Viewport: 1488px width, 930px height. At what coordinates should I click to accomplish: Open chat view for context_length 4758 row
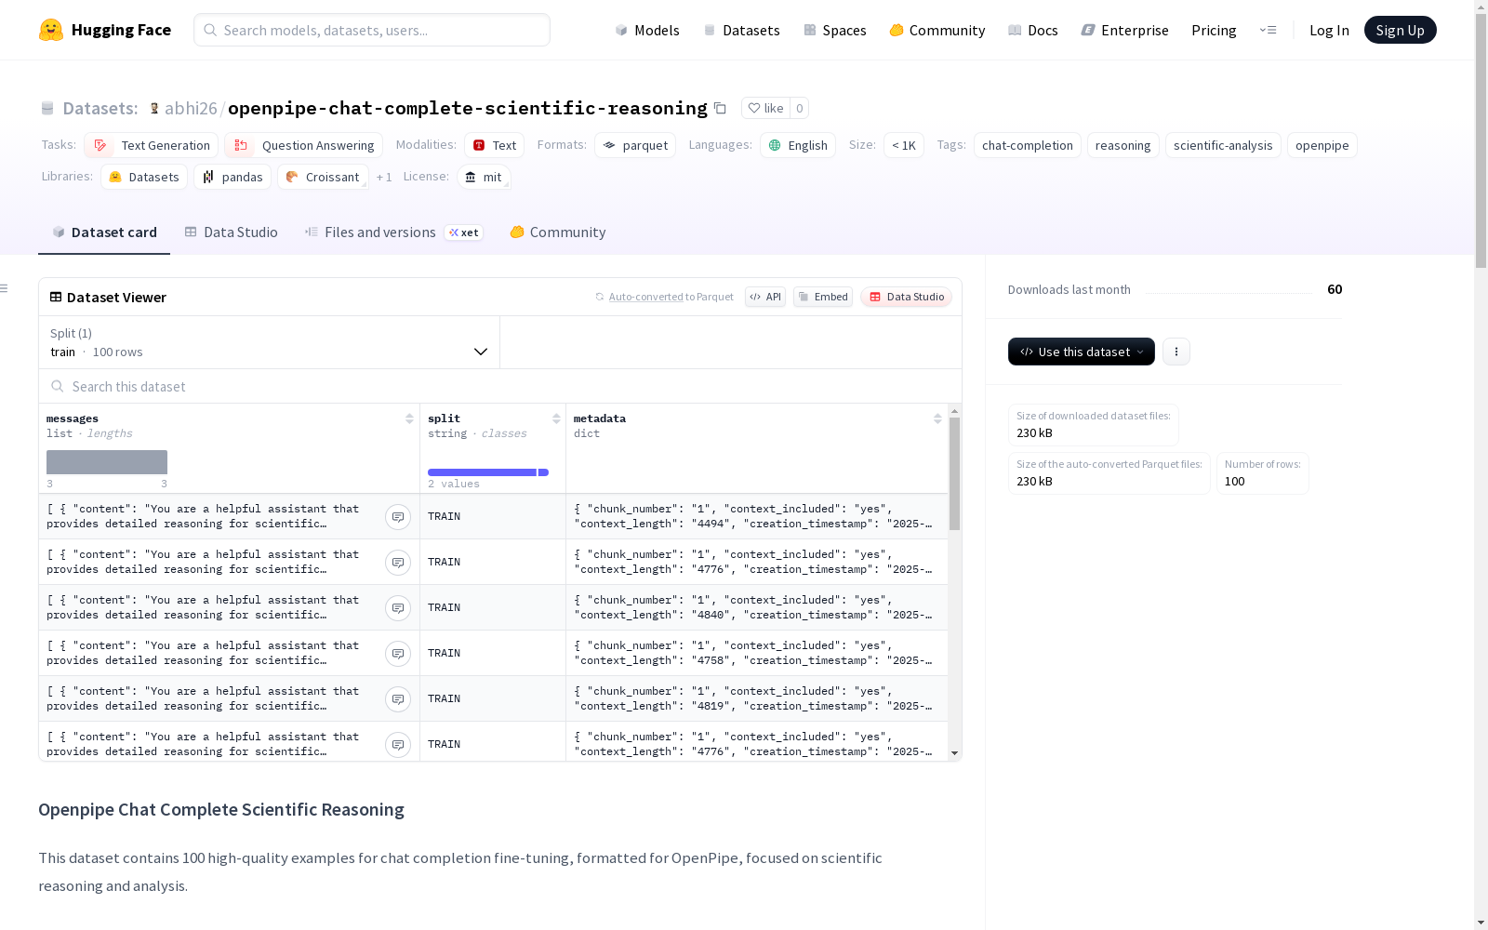point(398,654)
